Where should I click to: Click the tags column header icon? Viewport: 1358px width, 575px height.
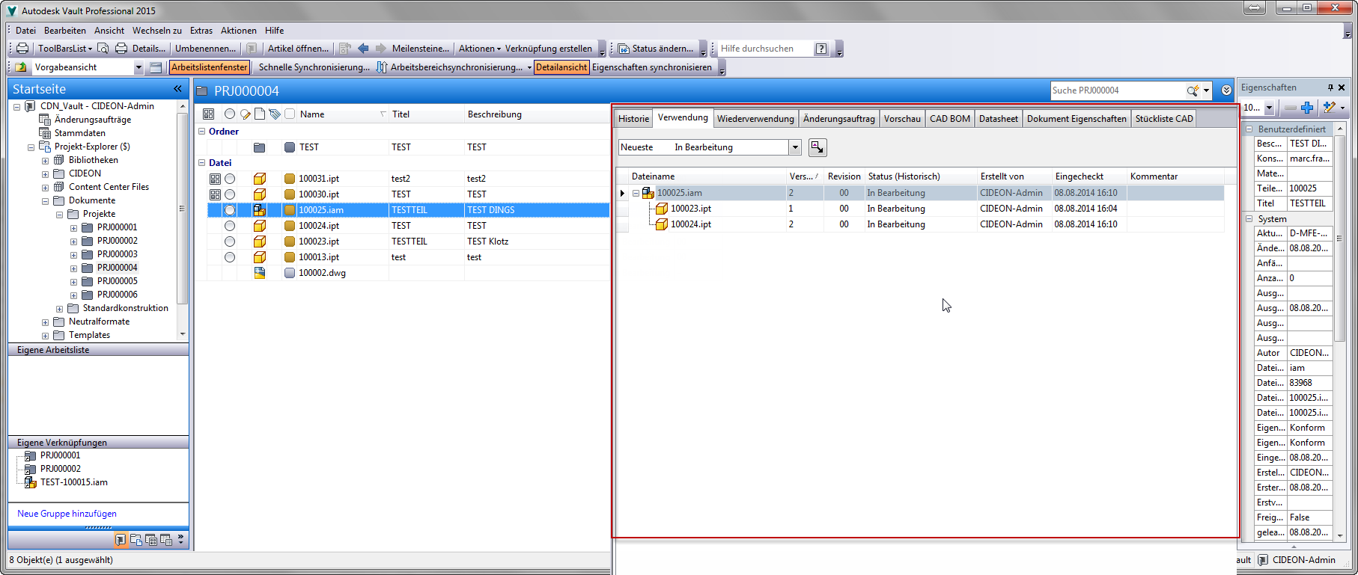coord(275,114)
